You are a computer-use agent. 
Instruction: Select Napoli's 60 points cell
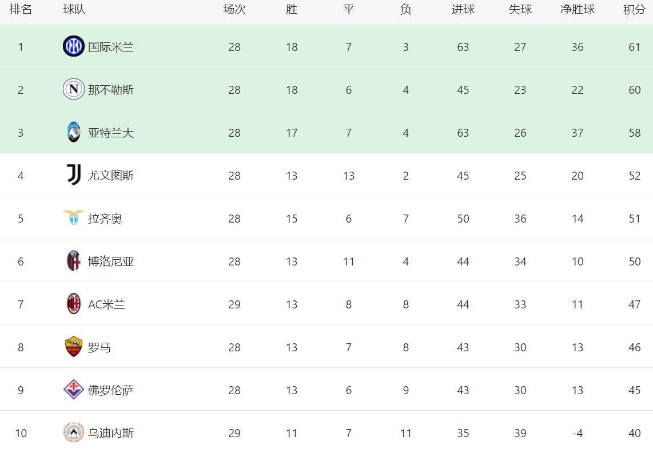[x=634, y=90]
